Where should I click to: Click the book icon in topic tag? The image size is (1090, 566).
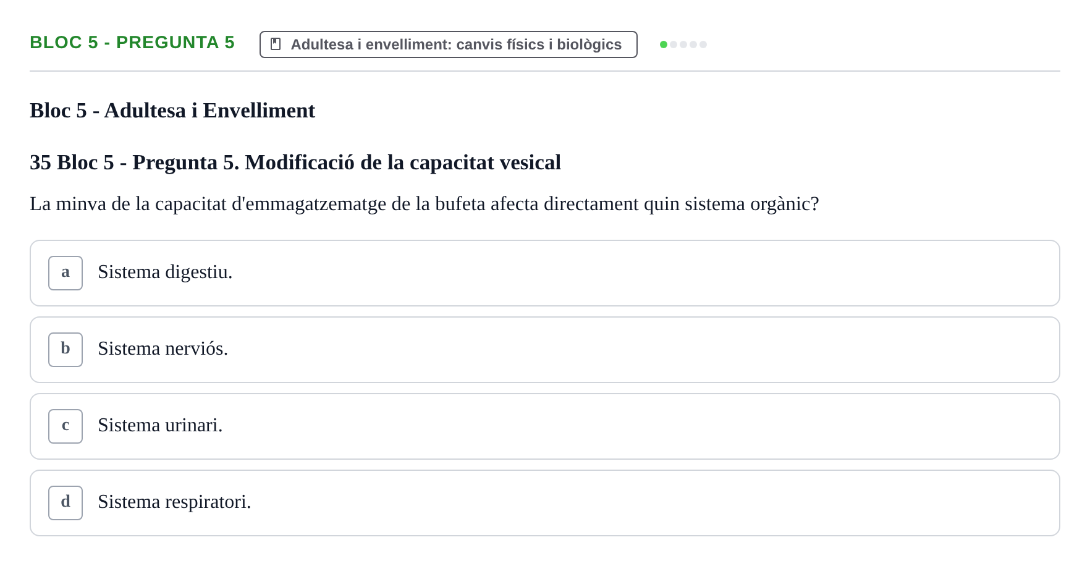click(x=276, y=44)
